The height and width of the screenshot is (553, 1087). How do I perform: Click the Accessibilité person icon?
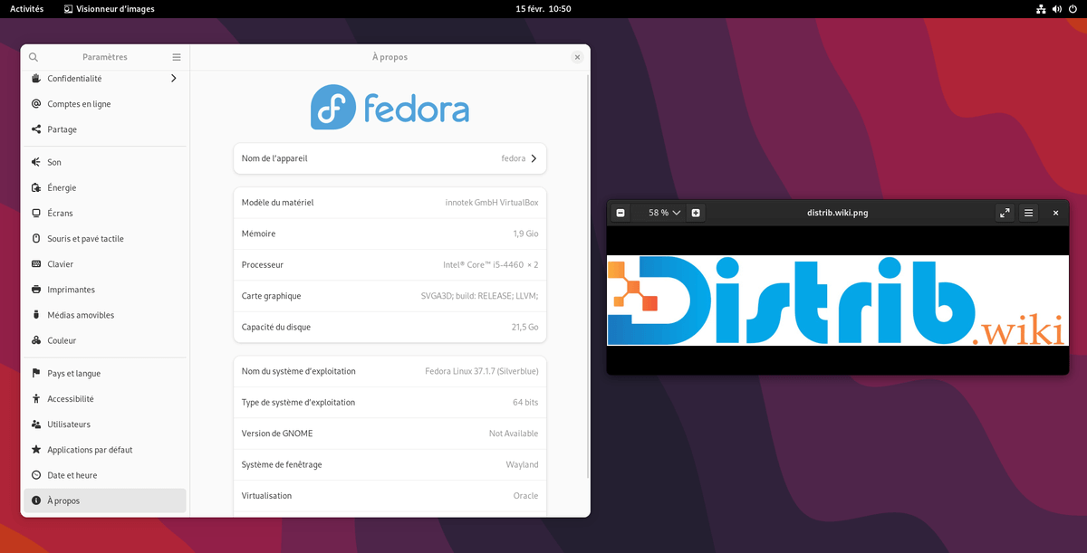(36, 398)
